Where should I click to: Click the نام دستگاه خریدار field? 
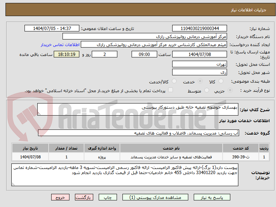145,37
